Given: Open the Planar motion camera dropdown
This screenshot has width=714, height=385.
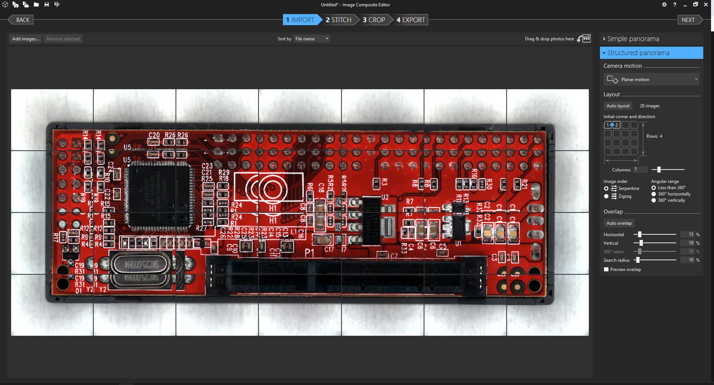Looking at the screenshot, I should pos(652,80).
